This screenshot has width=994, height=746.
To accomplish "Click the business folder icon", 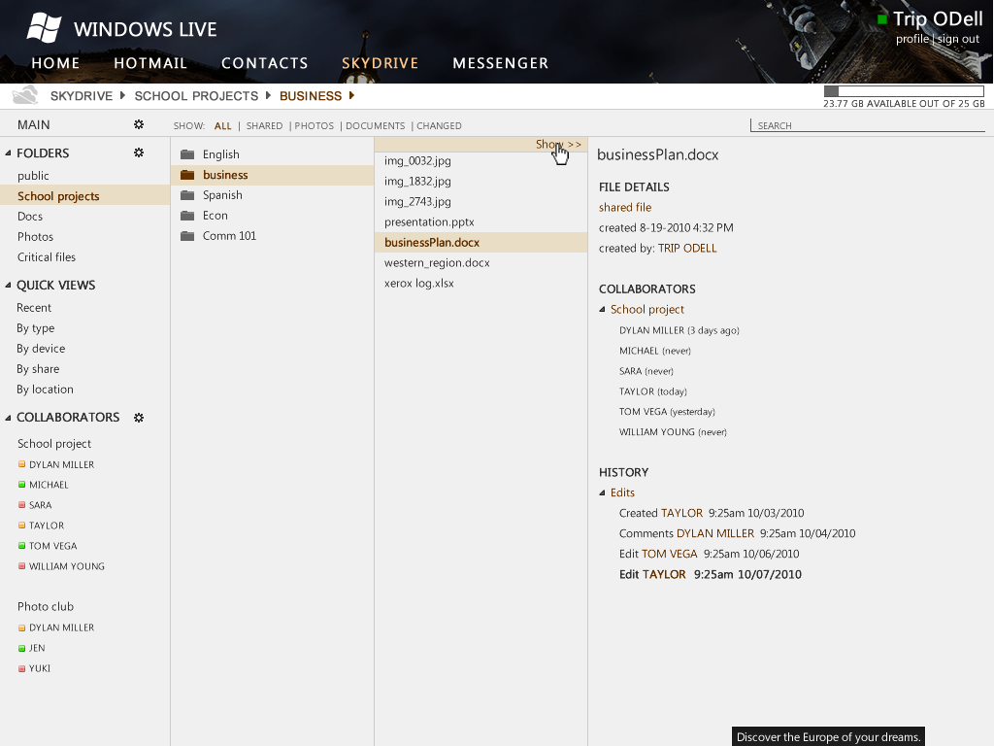I will point(187,175).
